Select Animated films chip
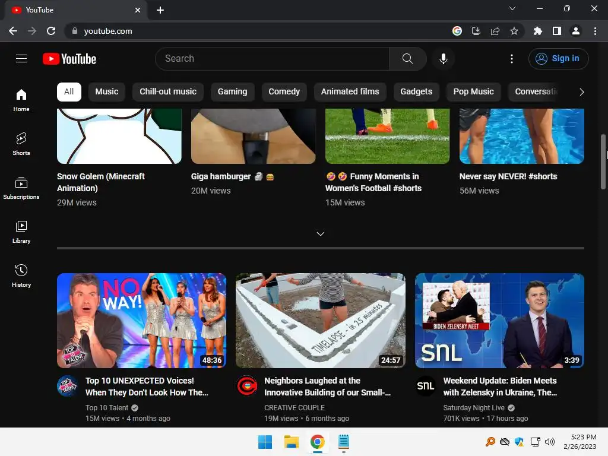This screenshot has width=608, height=456. click(x=350, y=92)
